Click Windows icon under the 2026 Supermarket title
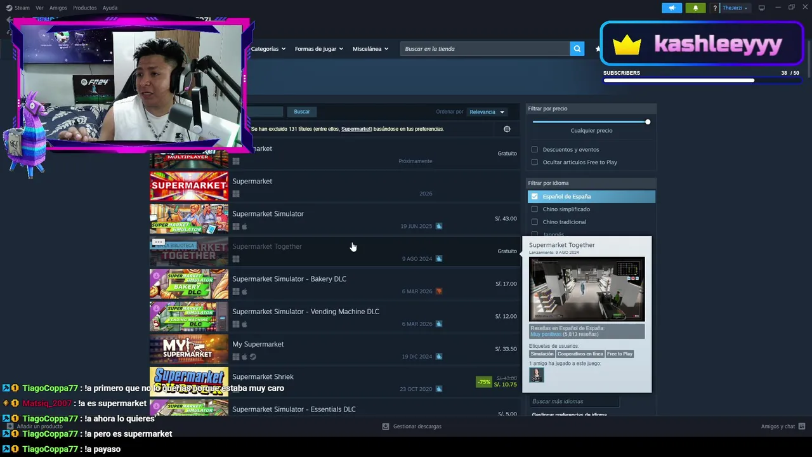 tap(236, 194)
